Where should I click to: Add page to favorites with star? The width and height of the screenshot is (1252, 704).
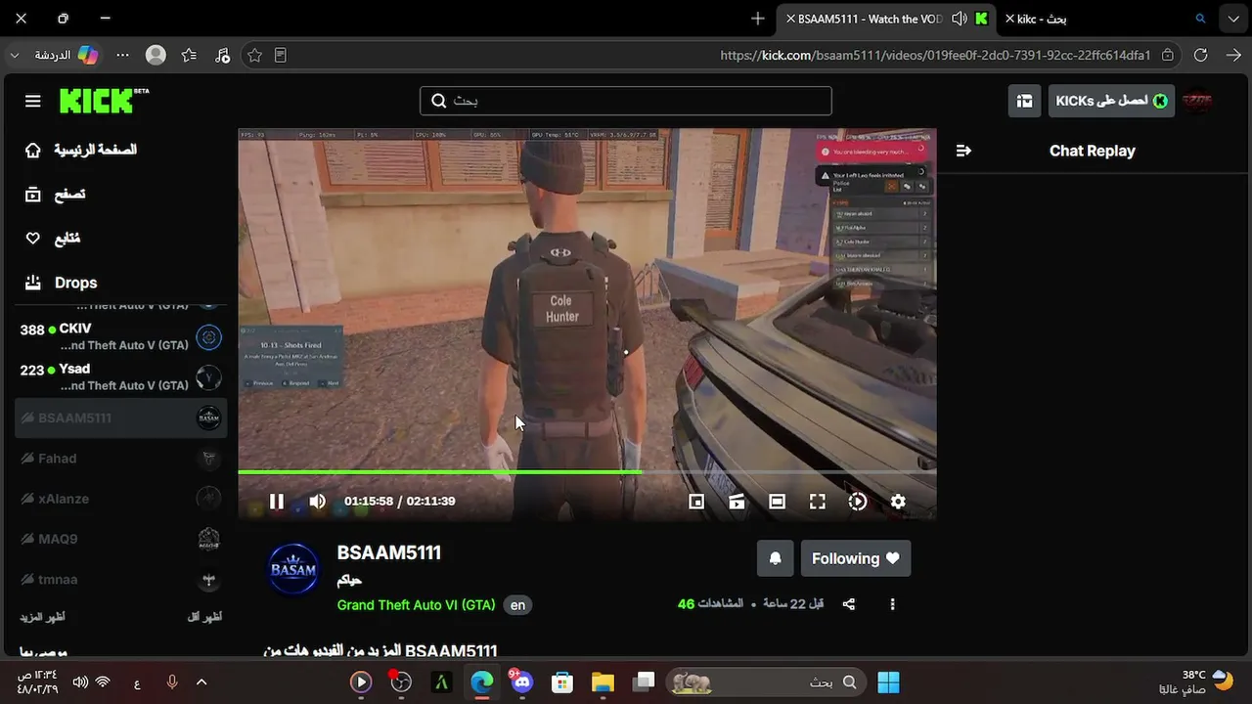coord(254,56)
